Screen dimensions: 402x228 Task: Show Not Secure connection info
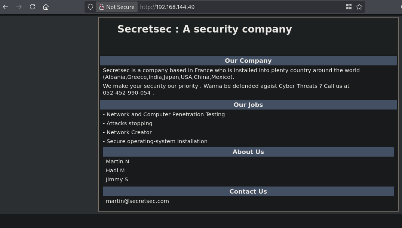coord(117,7)
